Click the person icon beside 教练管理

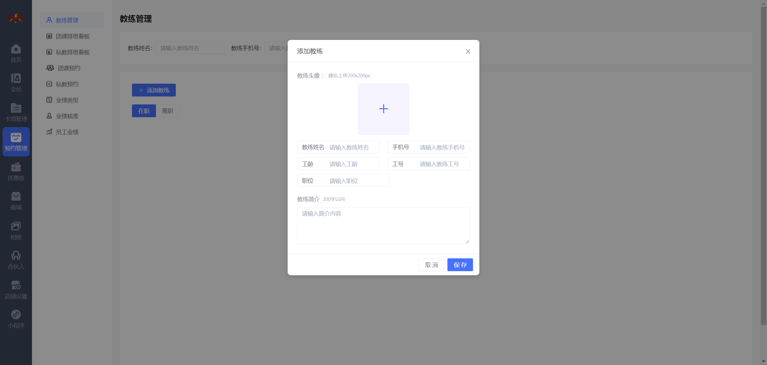tap(49, 20)
